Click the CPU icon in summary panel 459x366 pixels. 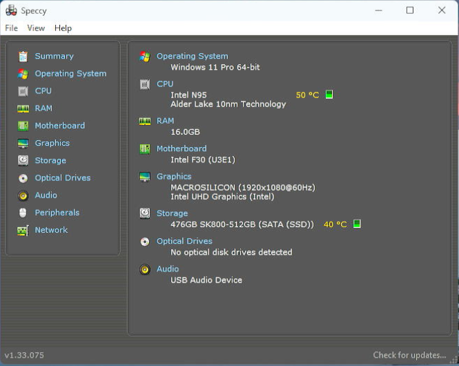145,84
